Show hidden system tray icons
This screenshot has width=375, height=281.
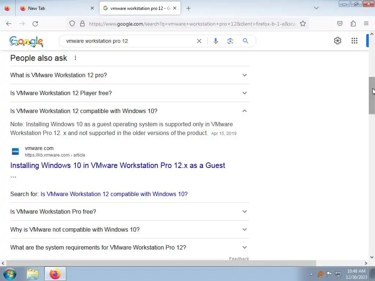[311, 274]
